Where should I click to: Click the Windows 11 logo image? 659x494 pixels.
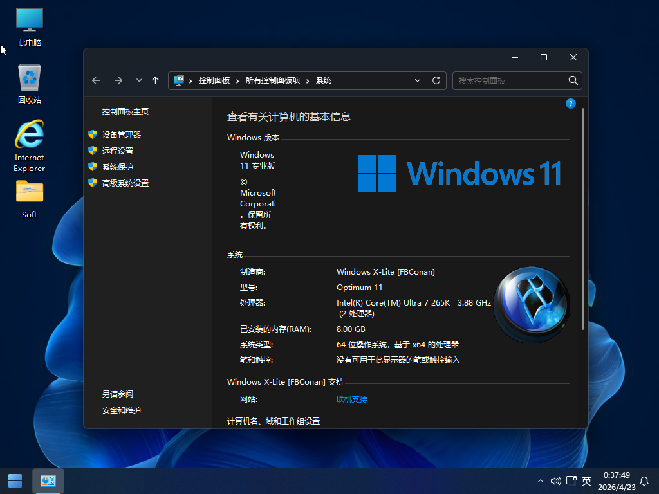pyautogui.click(x=459, y=174)
